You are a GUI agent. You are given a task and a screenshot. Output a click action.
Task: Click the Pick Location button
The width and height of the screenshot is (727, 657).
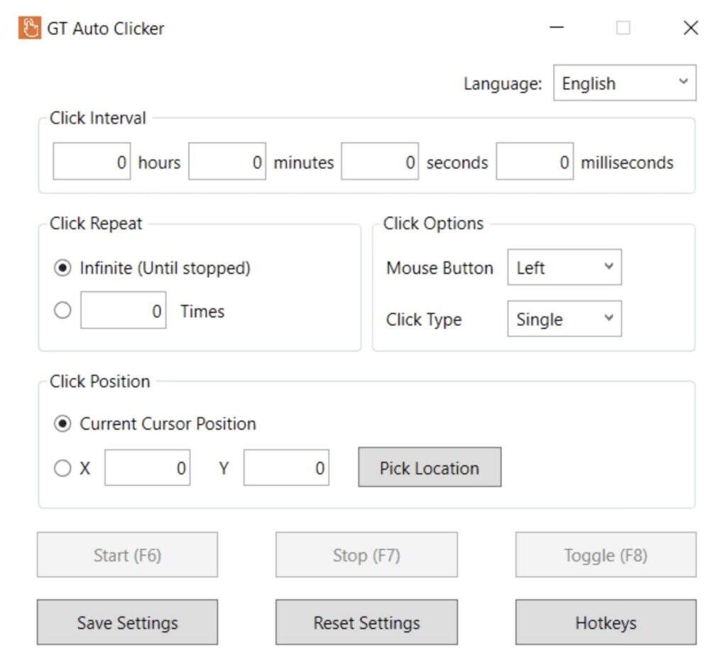[430, 467]
